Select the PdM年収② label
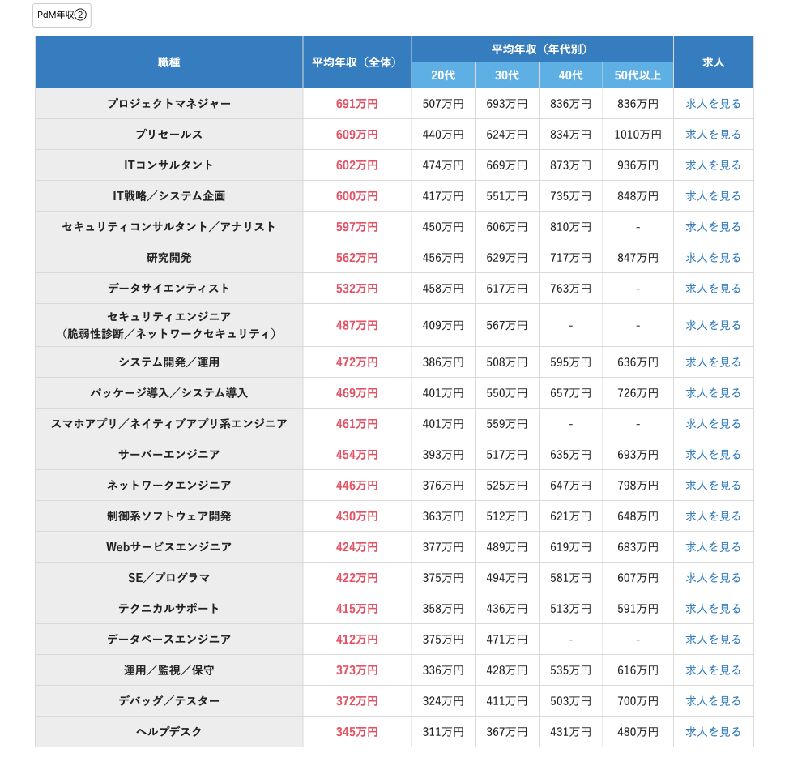789x783 pixels. coord(62,15)
